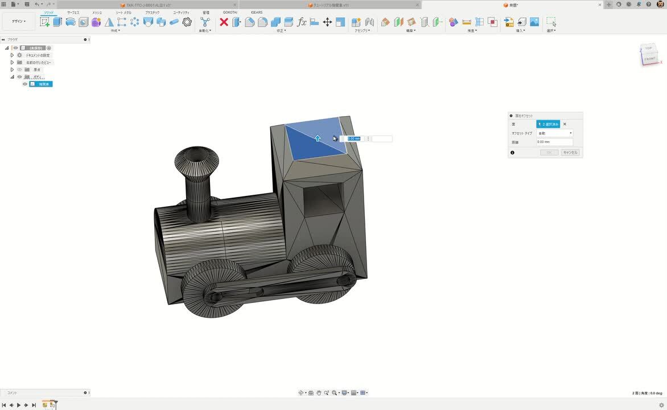Click the red X Delete icon
667x410 pixels.
[x=224, y=22]
